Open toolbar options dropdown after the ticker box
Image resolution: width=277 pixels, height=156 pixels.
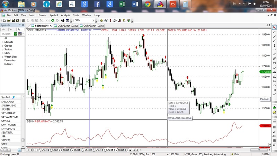(96, 21)
